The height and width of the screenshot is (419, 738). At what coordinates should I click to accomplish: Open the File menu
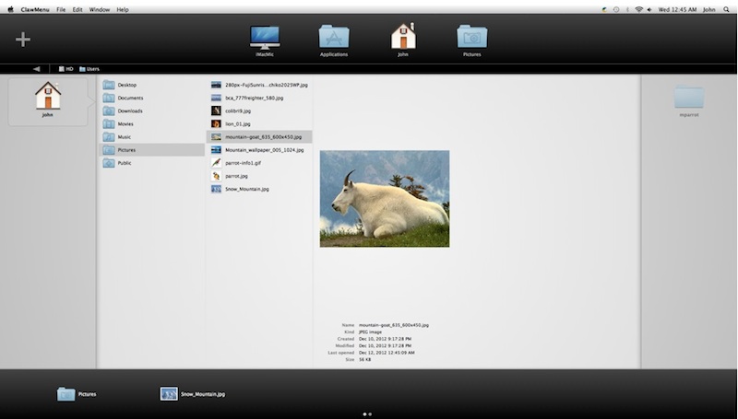[x=61, y=8]
